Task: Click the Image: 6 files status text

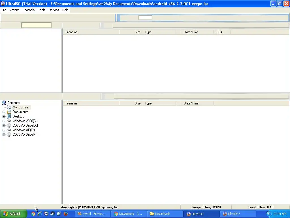Action: [x=206, y=207]
